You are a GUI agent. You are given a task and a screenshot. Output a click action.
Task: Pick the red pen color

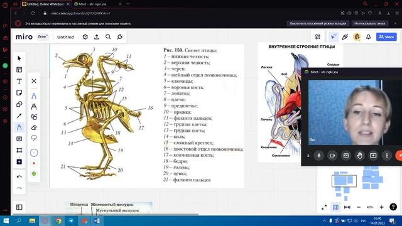click(x=34, y=163)
